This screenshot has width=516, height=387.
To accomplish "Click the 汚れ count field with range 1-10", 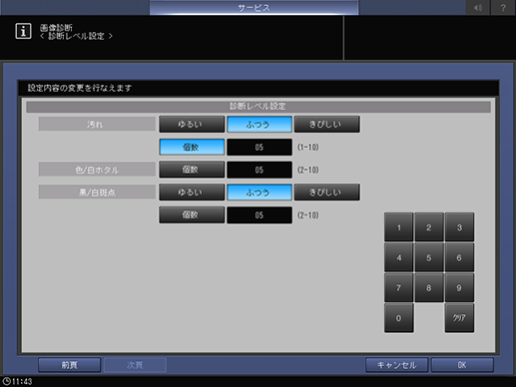I will click(259, 147).
